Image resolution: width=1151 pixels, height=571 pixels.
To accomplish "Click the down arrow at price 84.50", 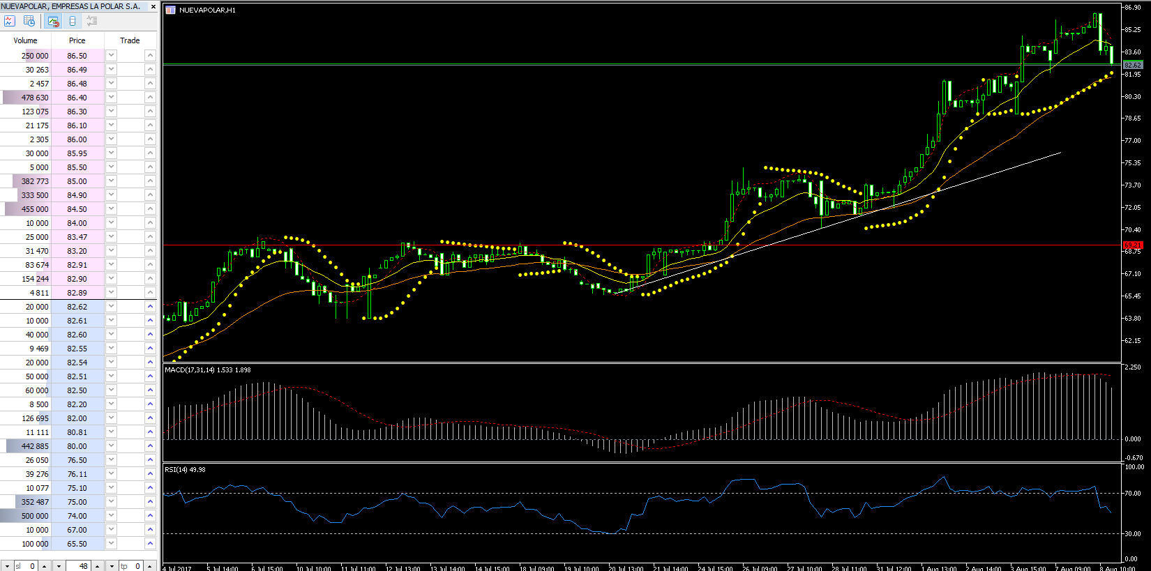I will click(111, 208).
